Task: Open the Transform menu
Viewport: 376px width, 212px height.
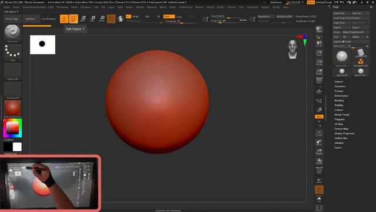Action: 252,7
